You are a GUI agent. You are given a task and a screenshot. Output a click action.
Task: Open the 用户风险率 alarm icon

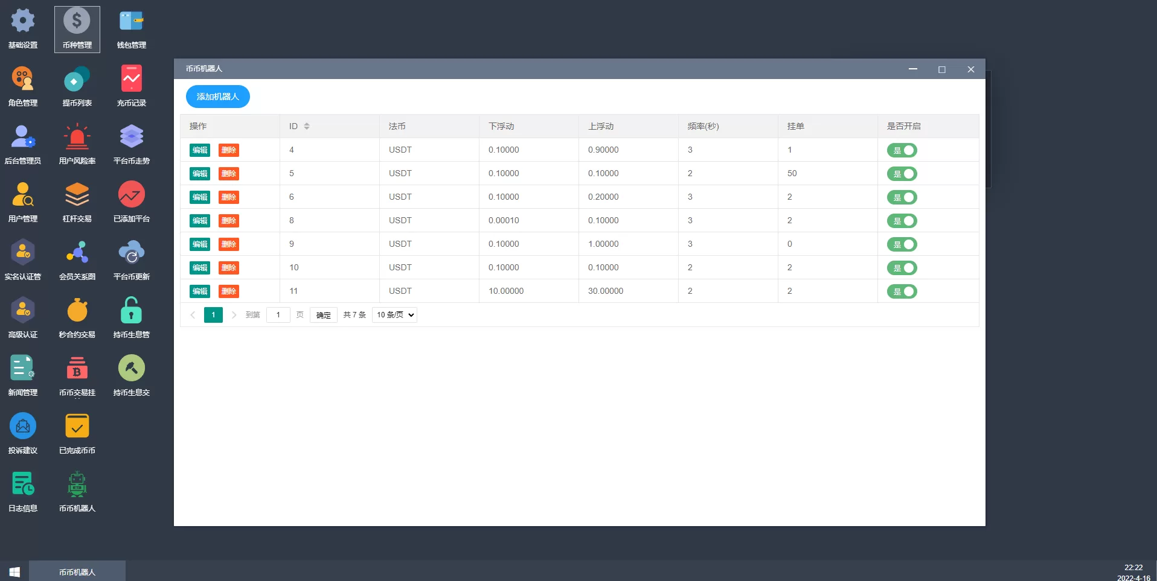pyautogui.click(x=77, y=138)
